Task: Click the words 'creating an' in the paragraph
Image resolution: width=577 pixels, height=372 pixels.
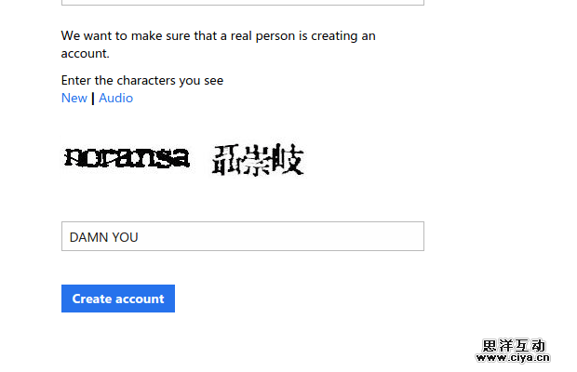Action: click(x=343, y=36)
